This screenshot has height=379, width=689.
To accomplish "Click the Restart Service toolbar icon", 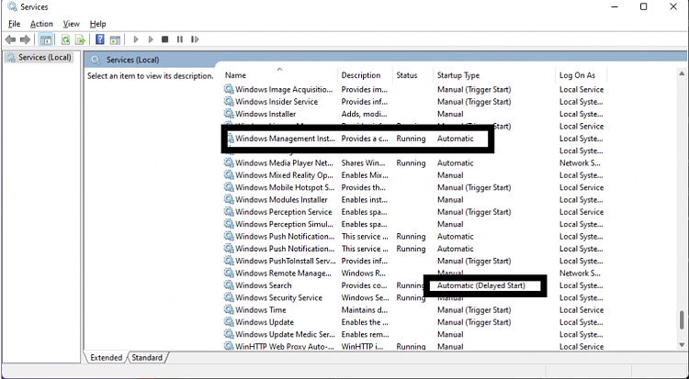I will click(195, 39).
